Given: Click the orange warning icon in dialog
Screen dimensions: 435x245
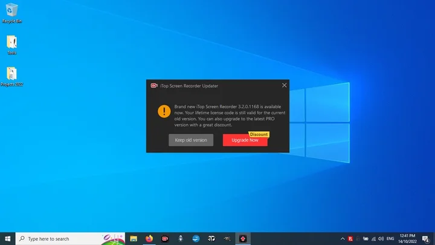Looking at the screenshot, I should coord(164,111).
